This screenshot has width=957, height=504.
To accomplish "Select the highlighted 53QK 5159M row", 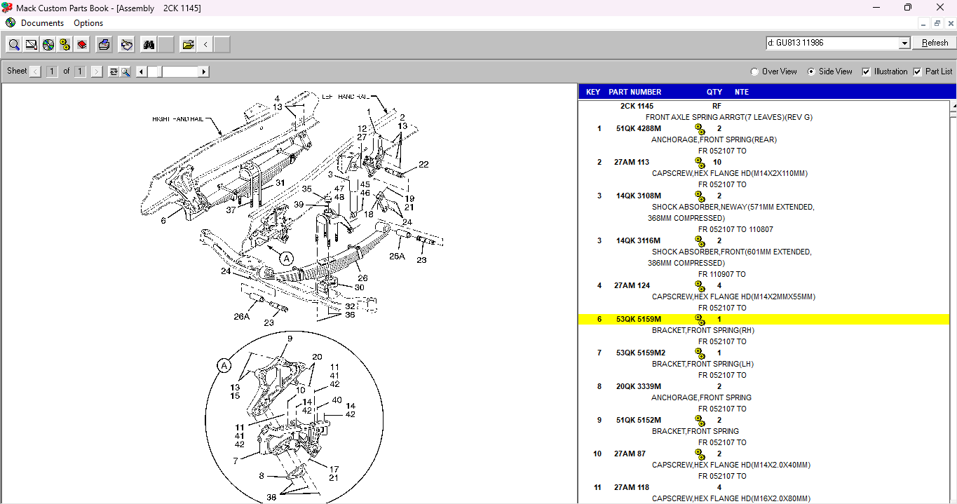I will pyautogui.click(x=764, y=320).
